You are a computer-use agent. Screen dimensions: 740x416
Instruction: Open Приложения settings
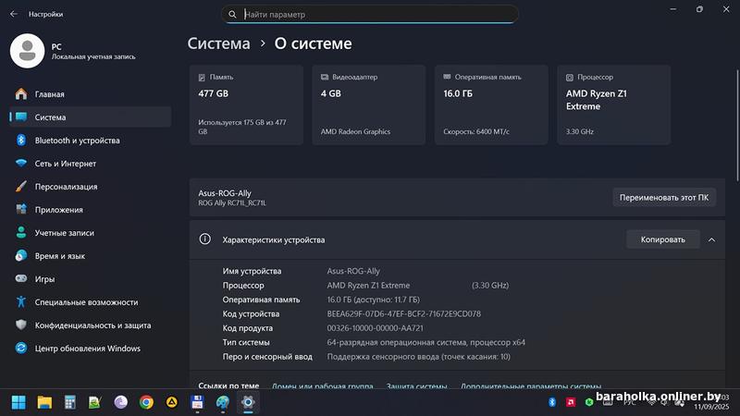click(91, 210)
